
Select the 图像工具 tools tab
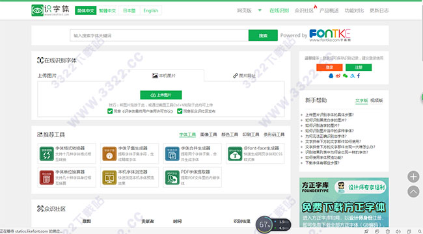click(x=208, y=135)
